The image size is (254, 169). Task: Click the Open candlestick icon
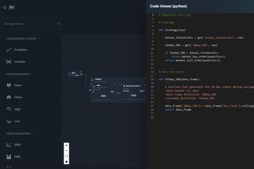point(9,85)
